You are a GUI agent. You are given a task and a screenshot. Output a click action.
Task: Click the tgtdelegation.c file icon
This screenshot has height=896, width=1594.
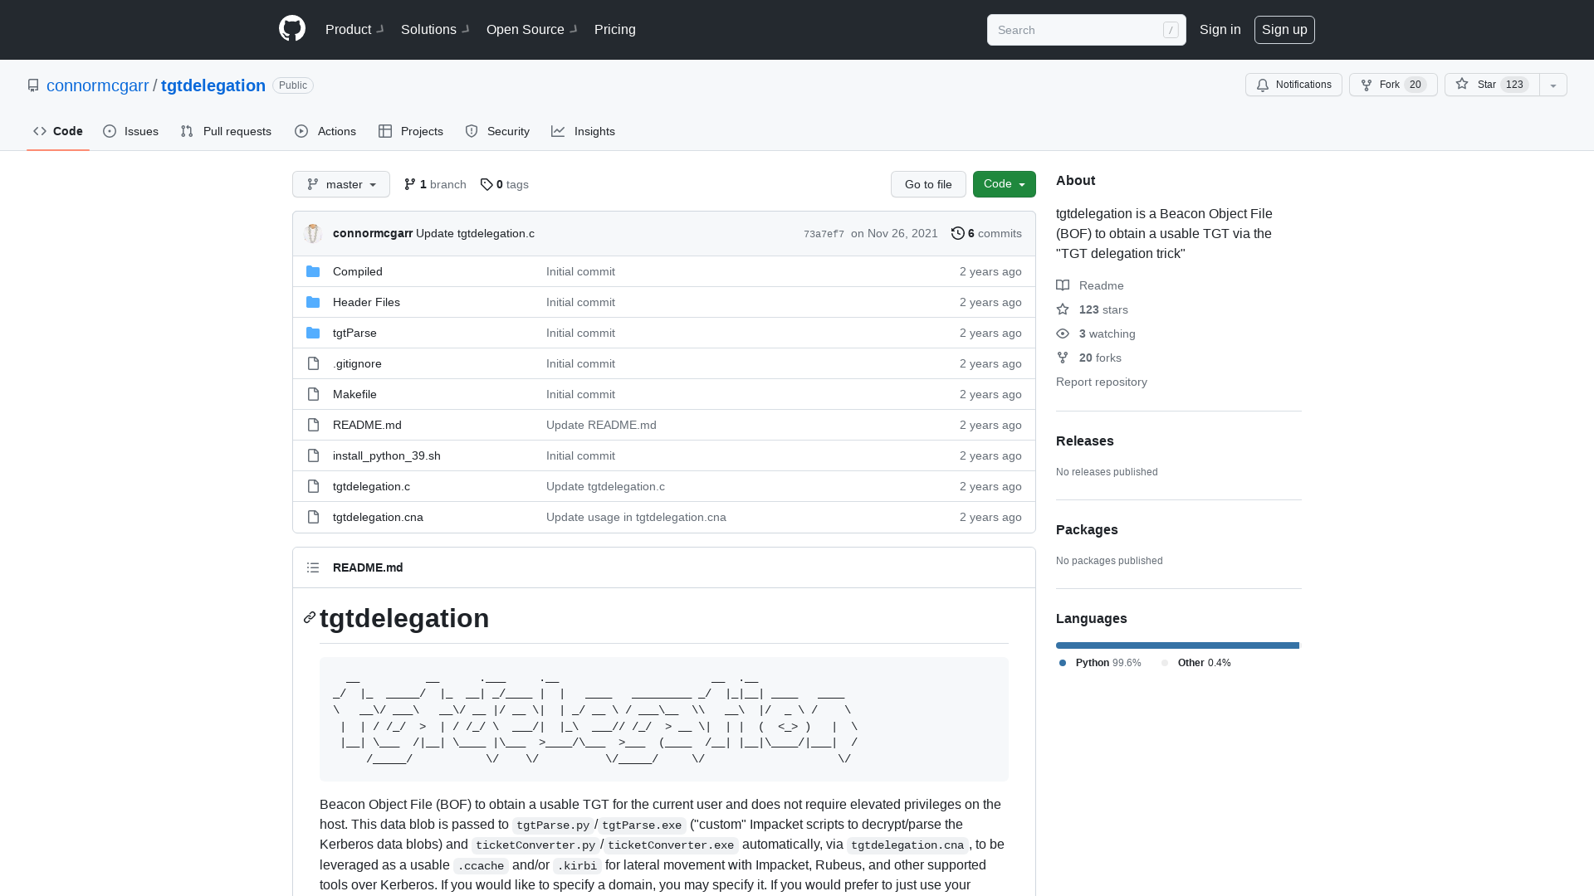coord(313,486)
